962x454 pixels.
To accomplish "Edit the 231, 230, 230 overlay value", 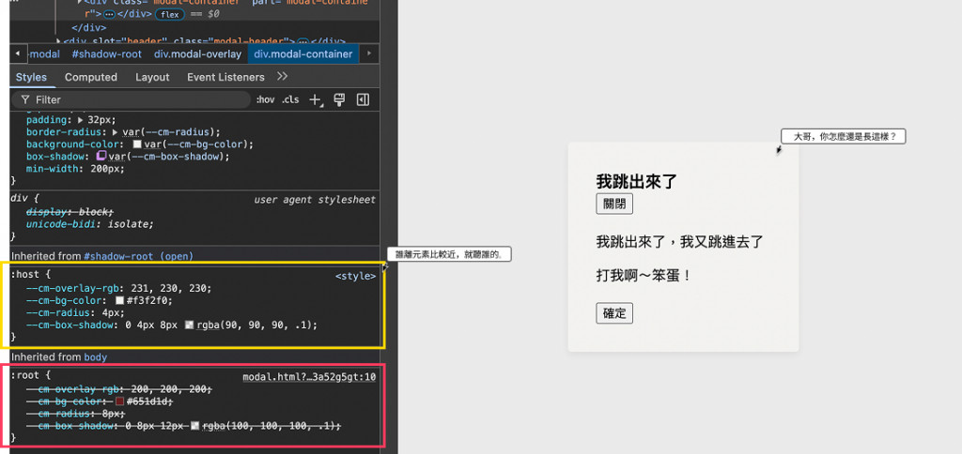I will (x=169, y=289).
